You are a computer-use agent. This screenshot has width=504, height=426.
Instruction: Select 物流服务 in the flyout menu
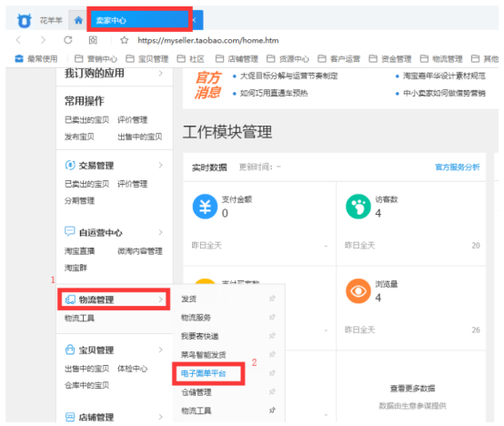point(197,318)
